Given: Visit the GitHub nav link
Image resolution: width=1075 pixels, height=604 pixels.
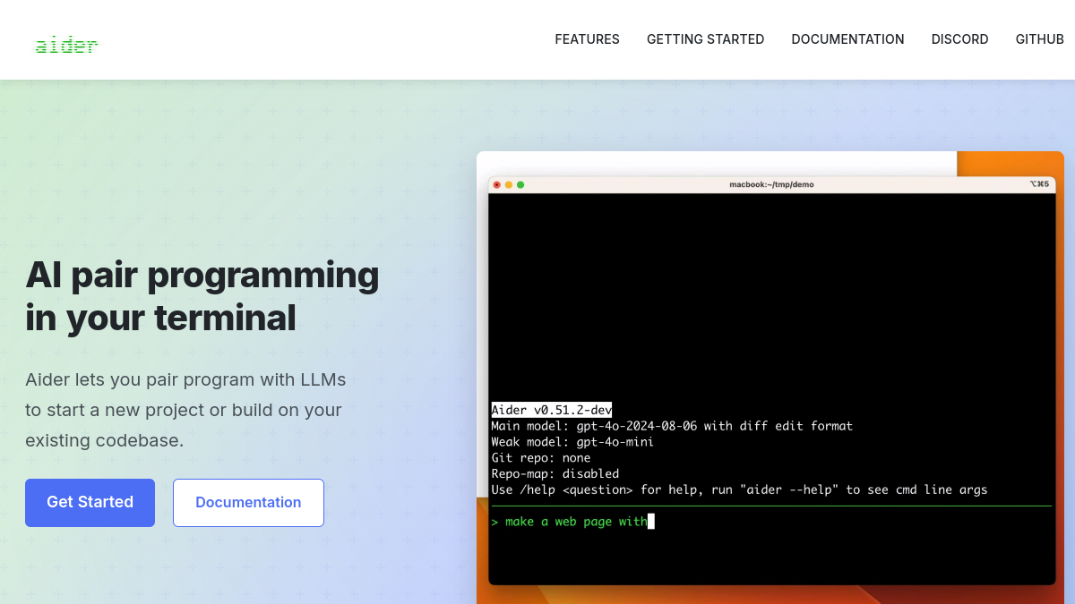Looking at the screenshot, I should [1039, 39].
